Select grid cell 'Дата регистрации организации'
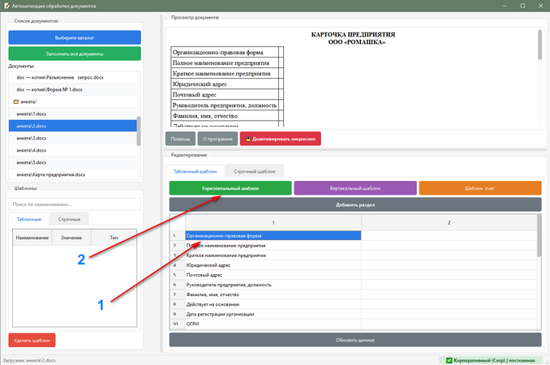This screenshot has height=365, width=550. (x=273, y=314)
